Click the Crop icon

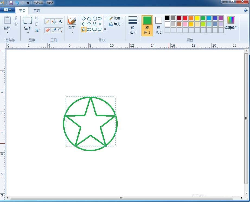point(37,18)
